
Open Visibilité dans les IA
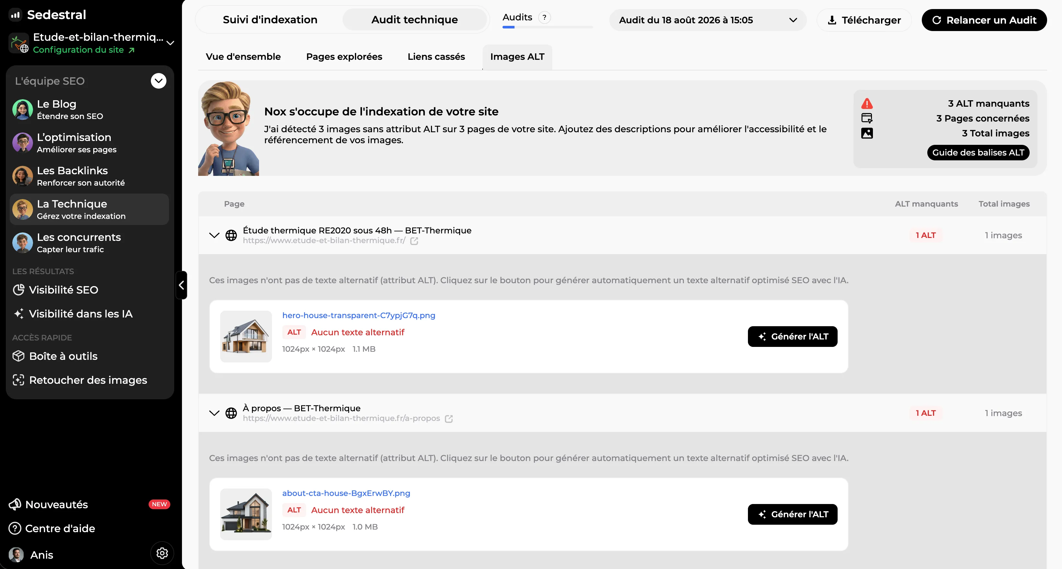tap(73, 314)
